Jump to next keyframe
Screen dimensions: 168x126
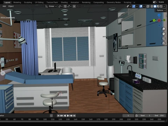point(71,115)
